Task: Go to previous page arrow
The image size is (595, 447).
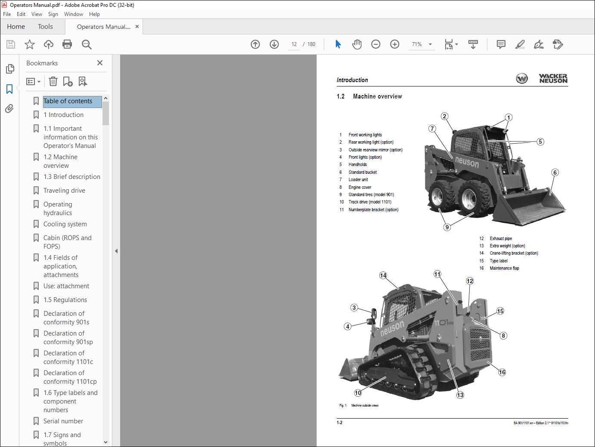Action: click(255, 44)
